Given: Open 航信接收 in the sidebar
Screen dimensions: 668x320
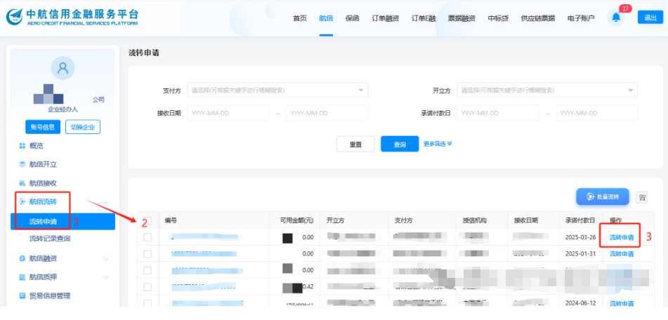Looking at the screenshot, I should (43, 183).
